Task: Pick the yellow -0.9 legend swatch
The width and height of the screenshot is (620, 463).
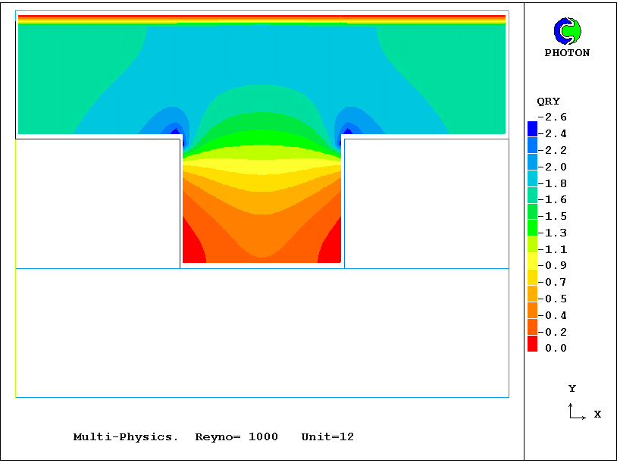Action: [532, 261]
